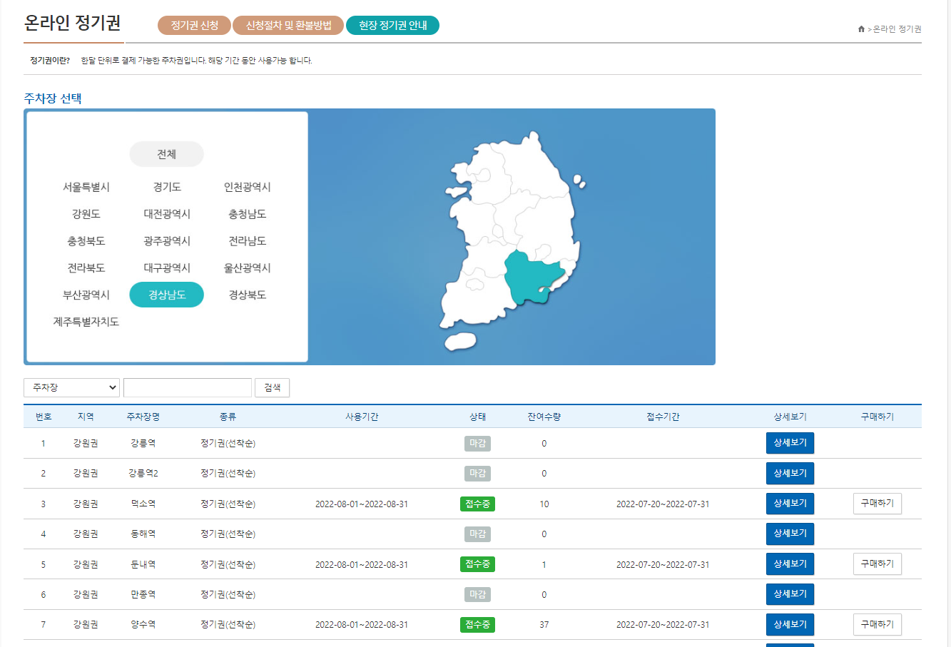Select 전라북도 region
Viewport: 951px width, 647px height.
[x=86, y=268]
